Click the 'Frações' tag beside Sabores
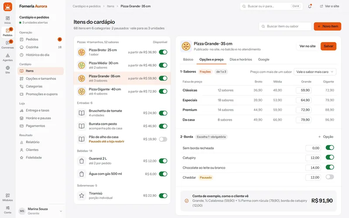The height and width of the screenshot is (218, 349). [x=205, y=72]
